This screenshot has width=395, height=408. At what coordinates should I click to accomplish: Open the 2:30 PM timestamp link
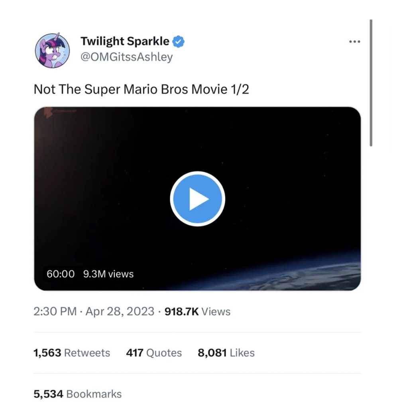(x=55, y=312)
